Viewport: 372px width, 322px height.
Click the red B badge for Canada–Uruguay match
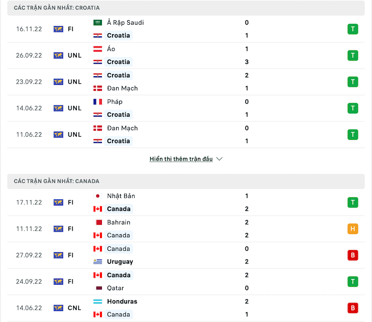point(353,255)
